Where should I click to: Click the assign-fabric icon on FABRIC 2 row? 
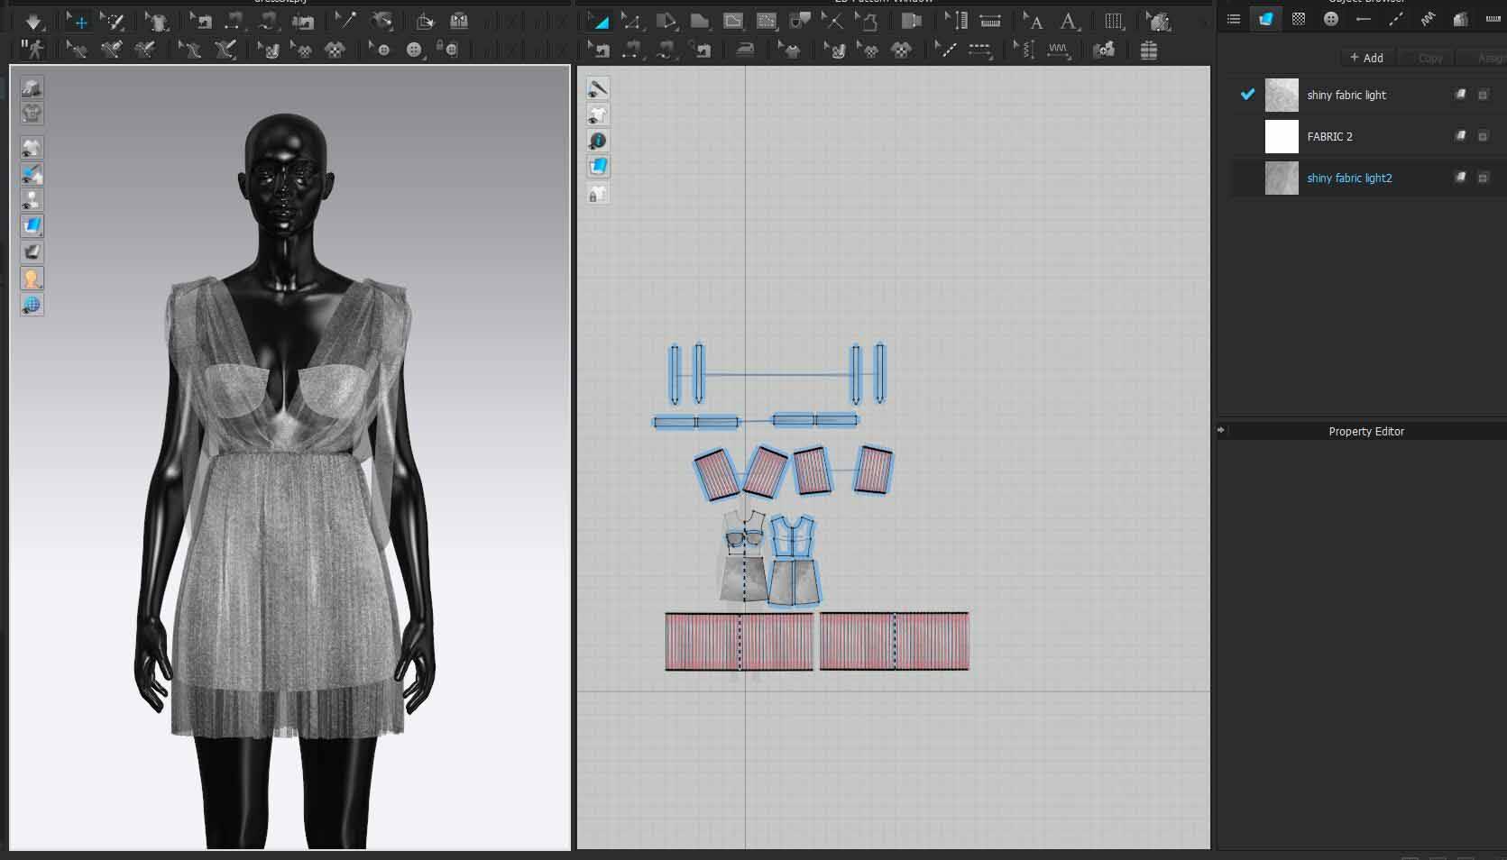[x=1460, y=136]
